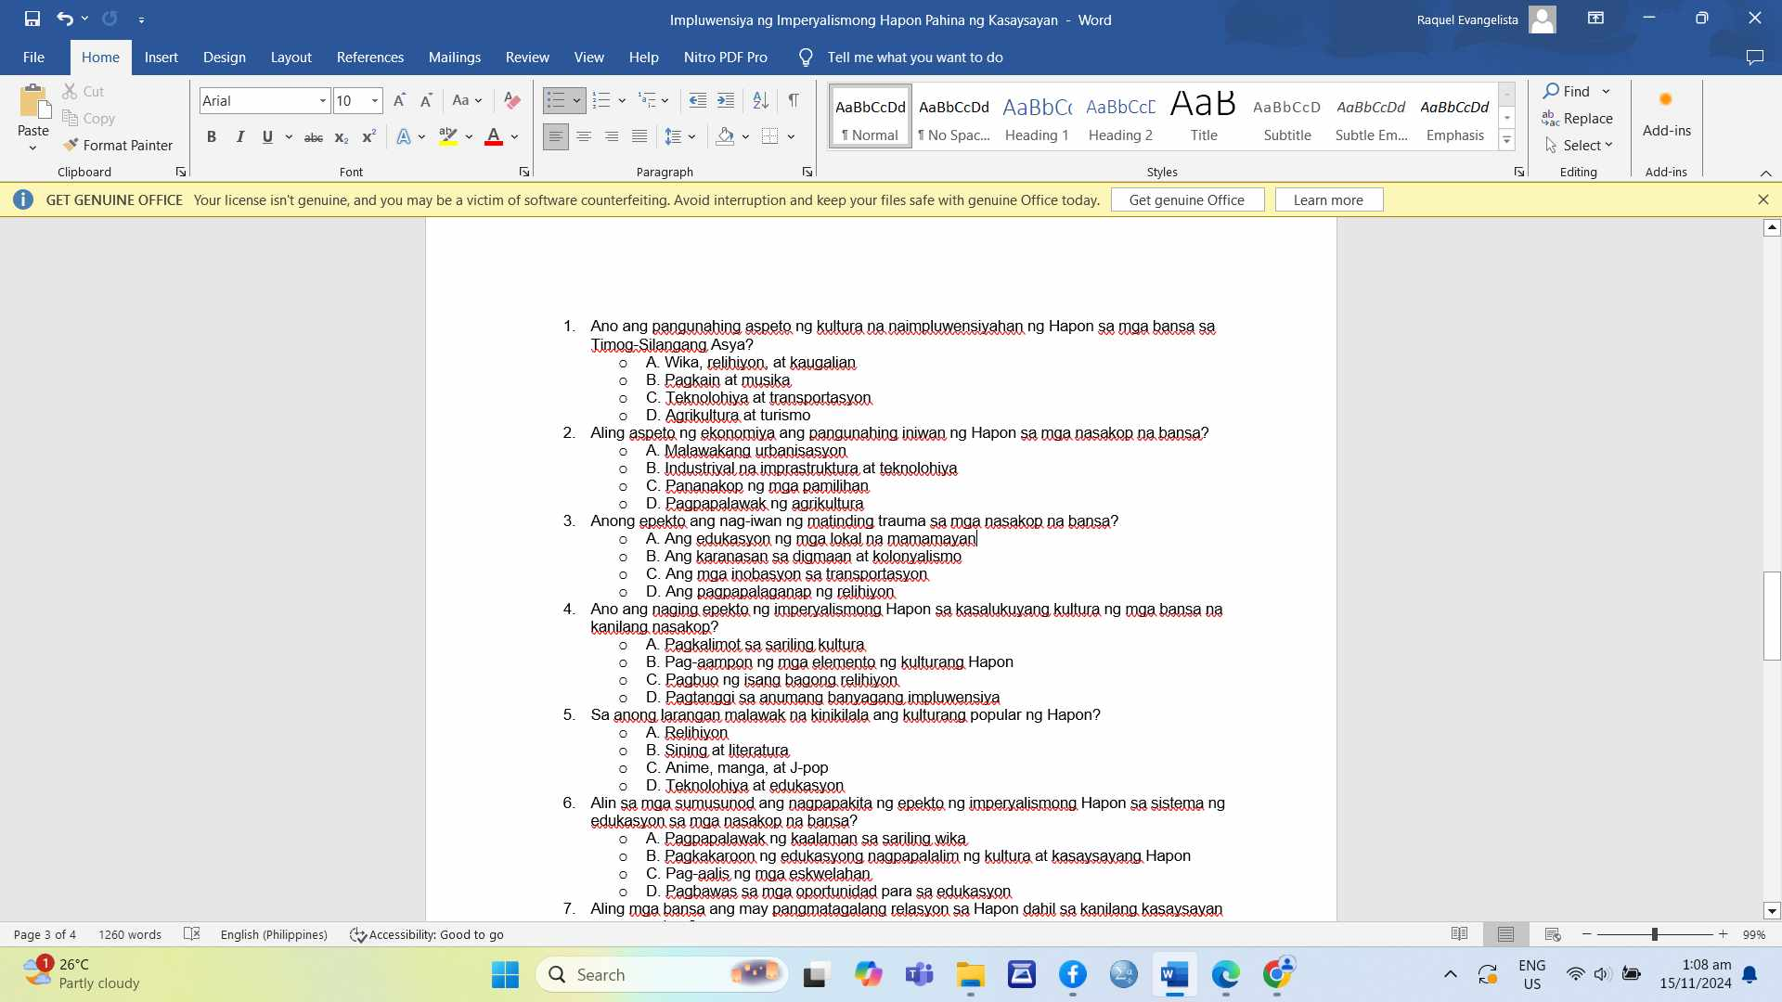1782x1002 pixels.
Task: Click the Tell me what you want field
Action: (914, 58)
